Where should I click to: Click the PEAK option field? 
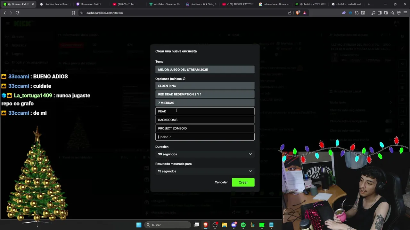coord(205,111)
